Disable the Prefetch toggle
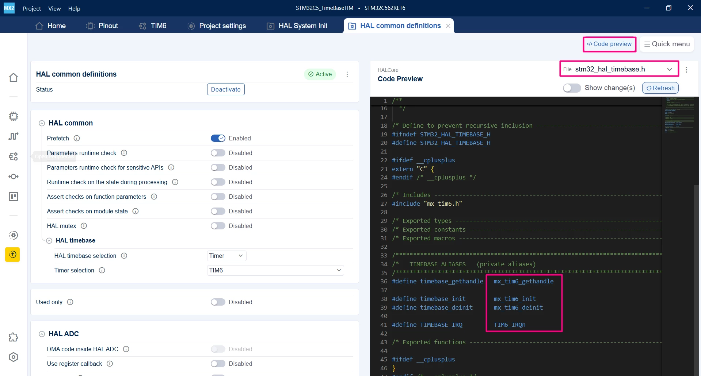Screen dimensions: 701x376 tap(218, 138)
